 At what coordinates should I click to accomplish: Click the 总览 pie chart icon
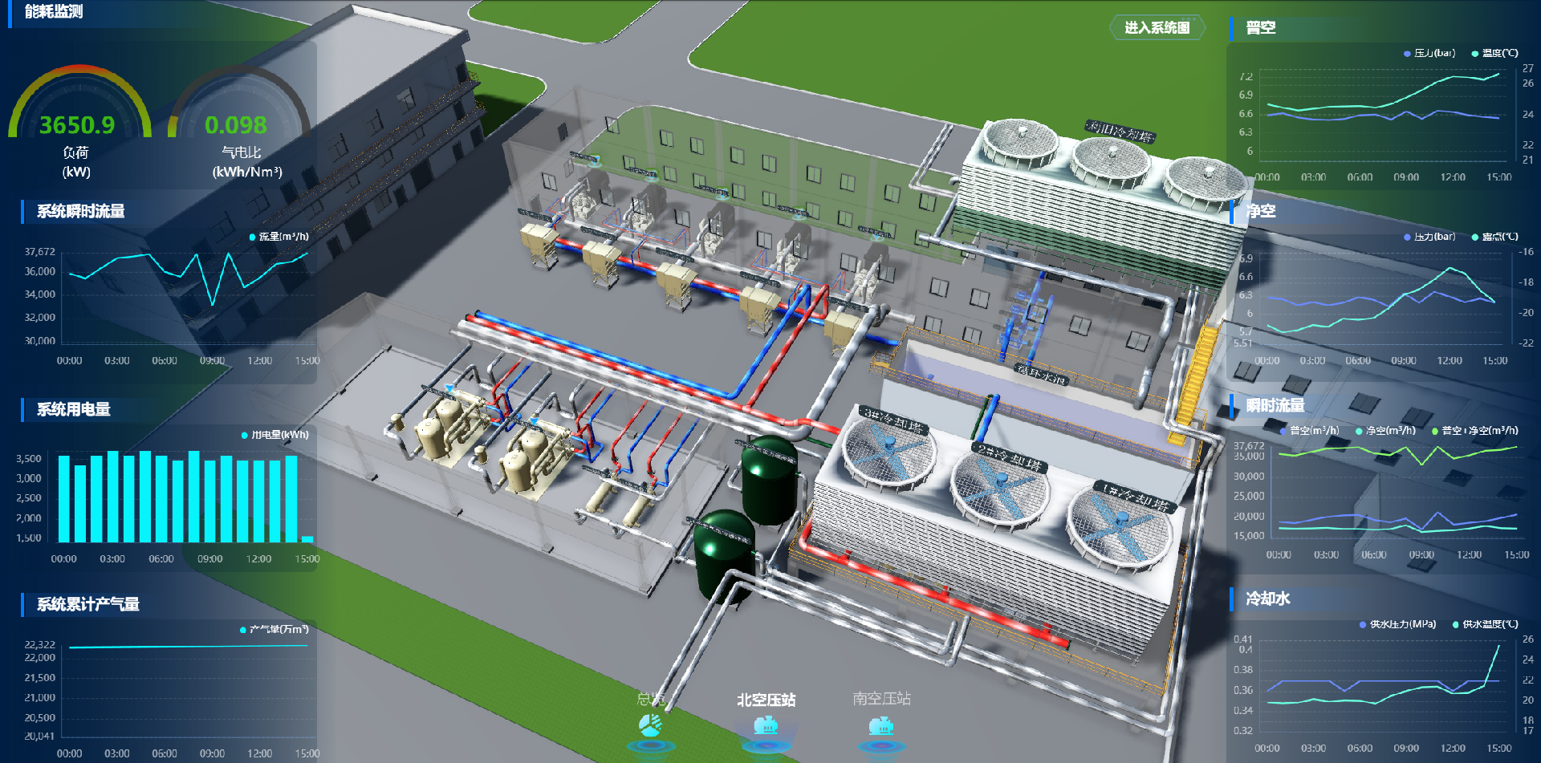click(x=650, y=726)
